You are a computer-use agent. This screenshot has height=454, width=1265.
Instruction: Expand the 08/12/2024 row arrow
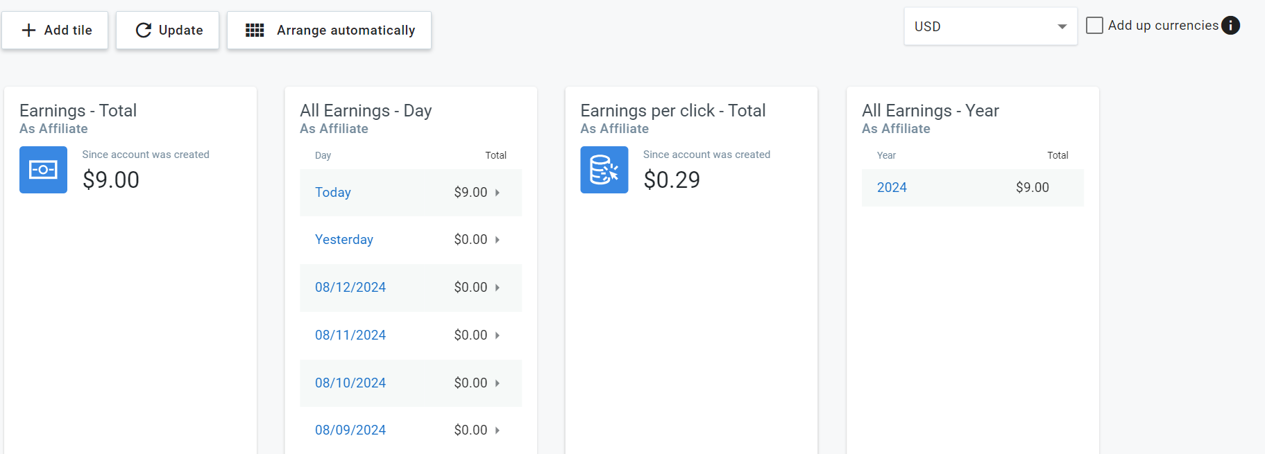[498, 288]
